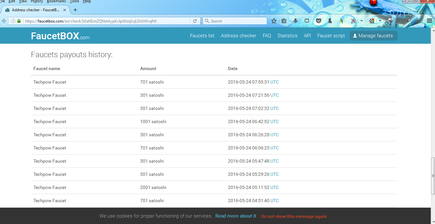
Task: Save page to Pocket
Action: (x=319, y=21)
